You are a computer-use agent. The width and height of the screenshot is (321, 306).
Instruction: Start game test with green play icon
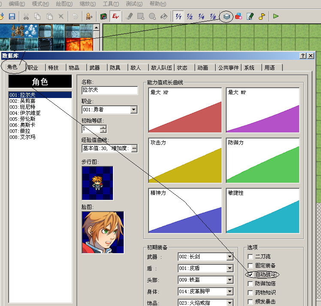[x=276, y=16]
